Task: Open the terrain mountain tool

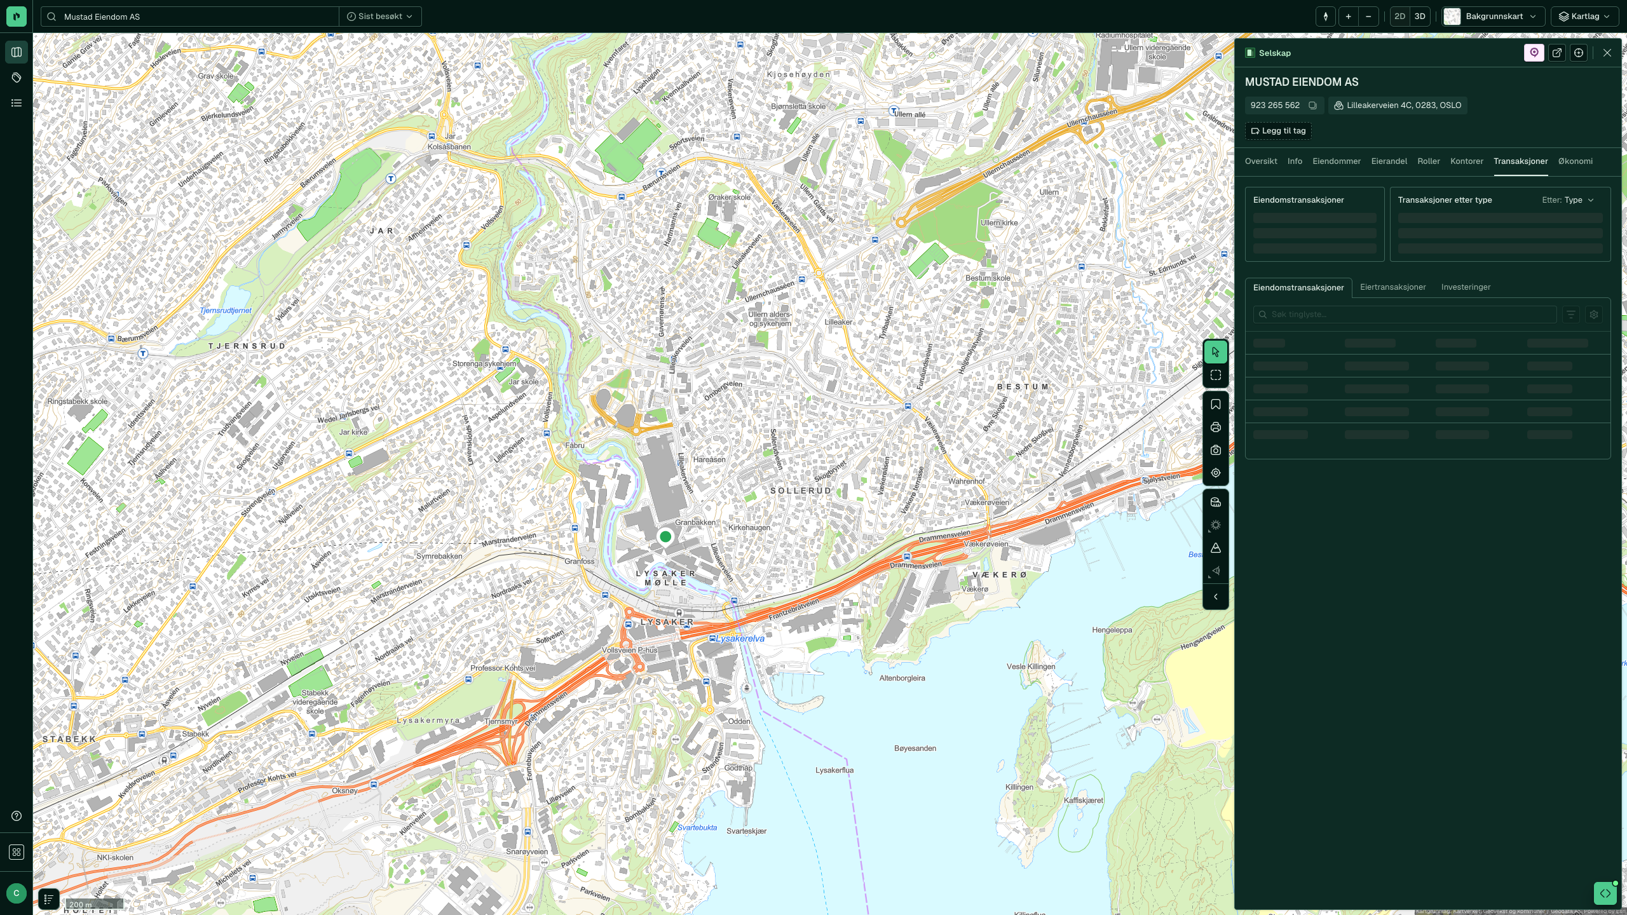Action: [x=1215, y=548]
